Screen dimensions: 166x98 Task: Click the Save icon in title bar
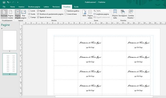[4, 2]
